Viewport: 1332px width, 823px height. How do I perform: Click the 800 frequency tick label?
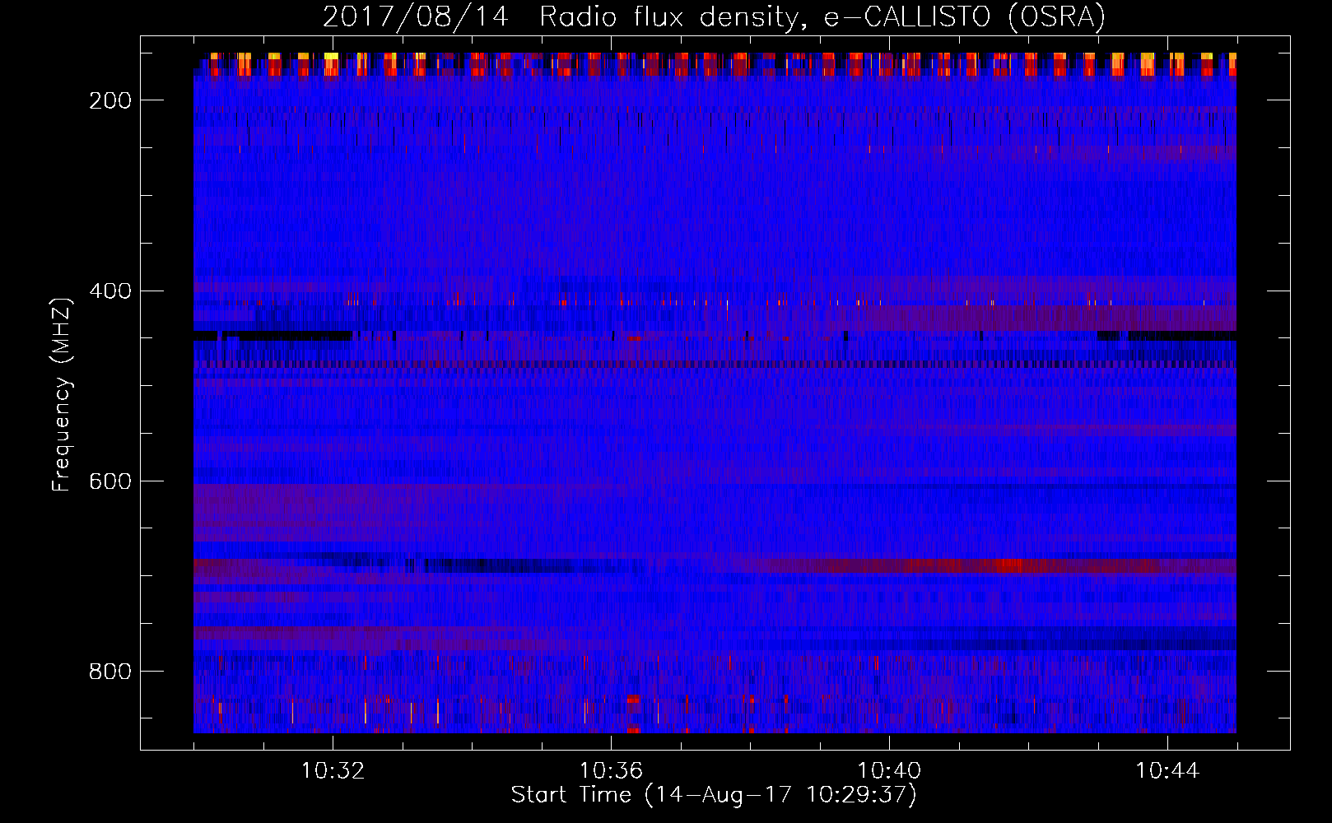110,672
